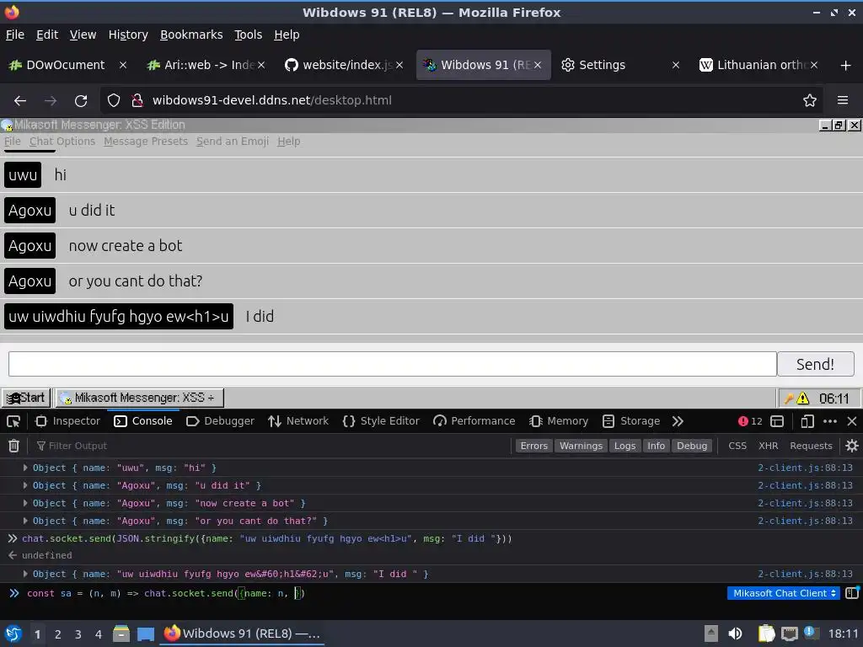Switch to the Debugger devtools tab

(220, 421)
